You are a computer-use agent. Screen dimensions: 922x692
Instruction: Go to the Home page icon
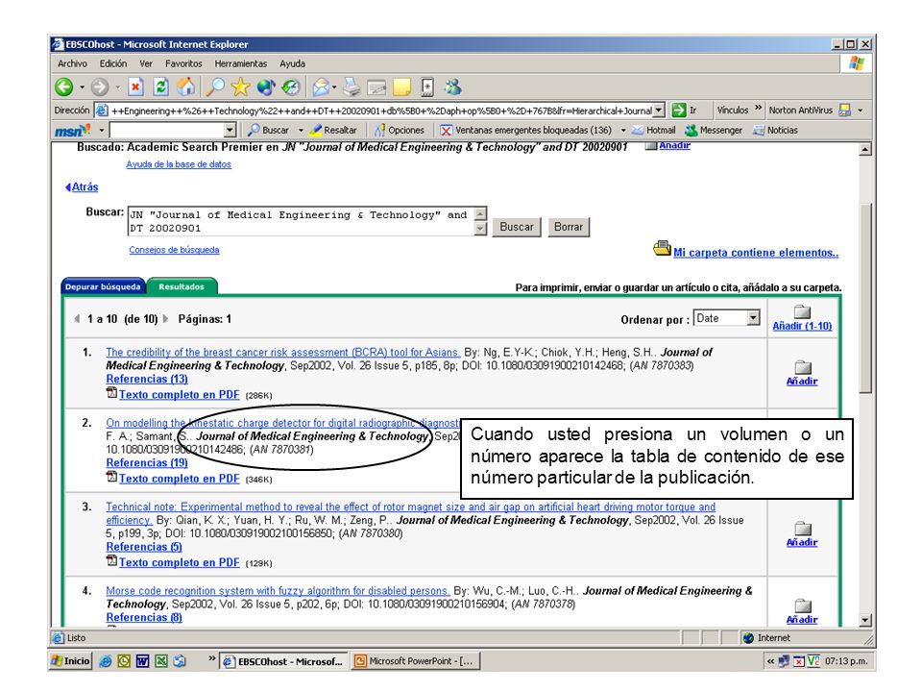(x=185, y=87)
